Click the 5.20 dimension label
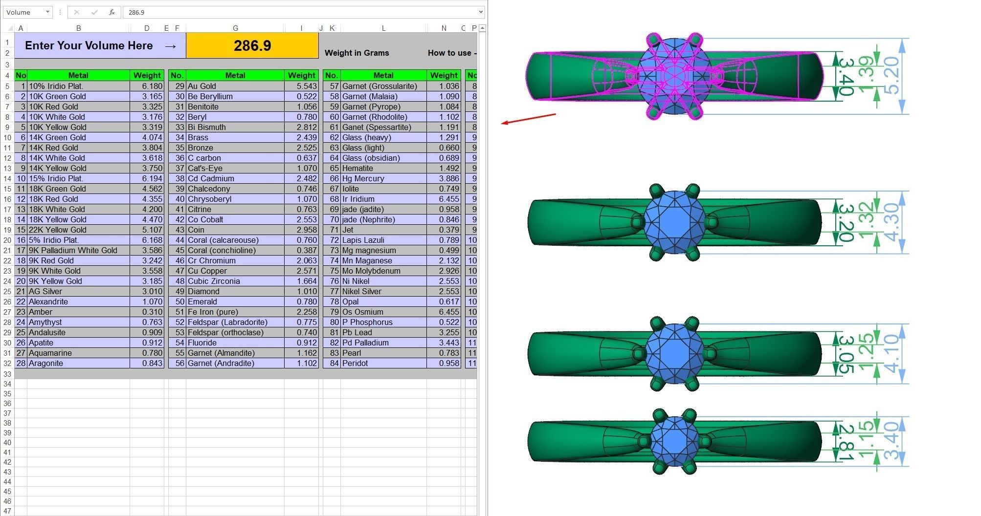 click(x=892, y=76)
